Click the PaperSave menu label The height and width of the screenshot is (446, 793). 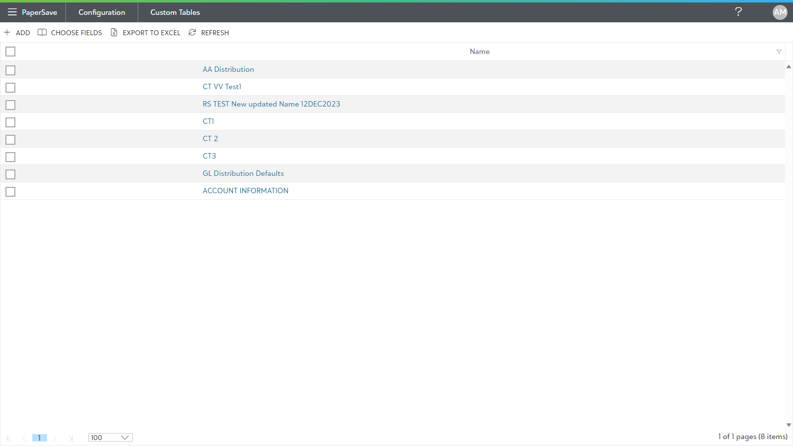(39, 12)
